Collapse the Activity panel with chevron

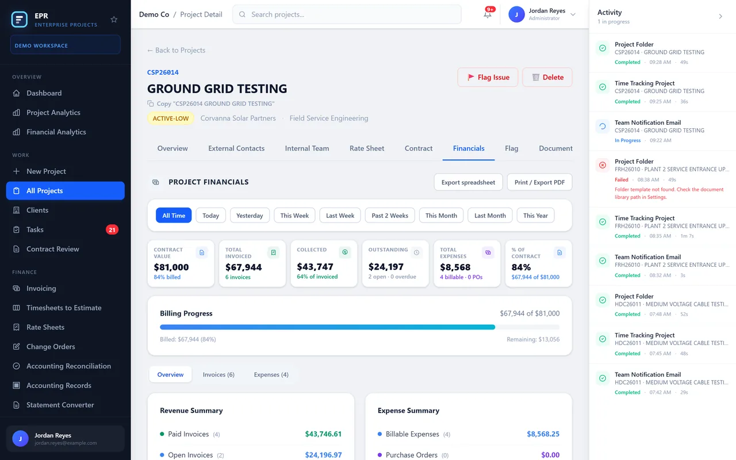coord(720,17)
